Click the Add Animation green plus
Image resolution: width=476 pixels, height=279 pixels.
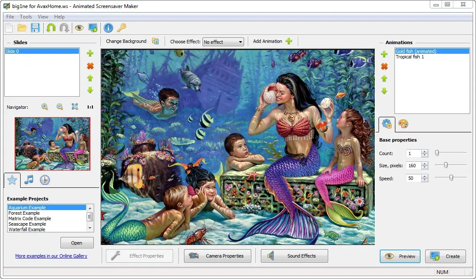tap(289, 41)
